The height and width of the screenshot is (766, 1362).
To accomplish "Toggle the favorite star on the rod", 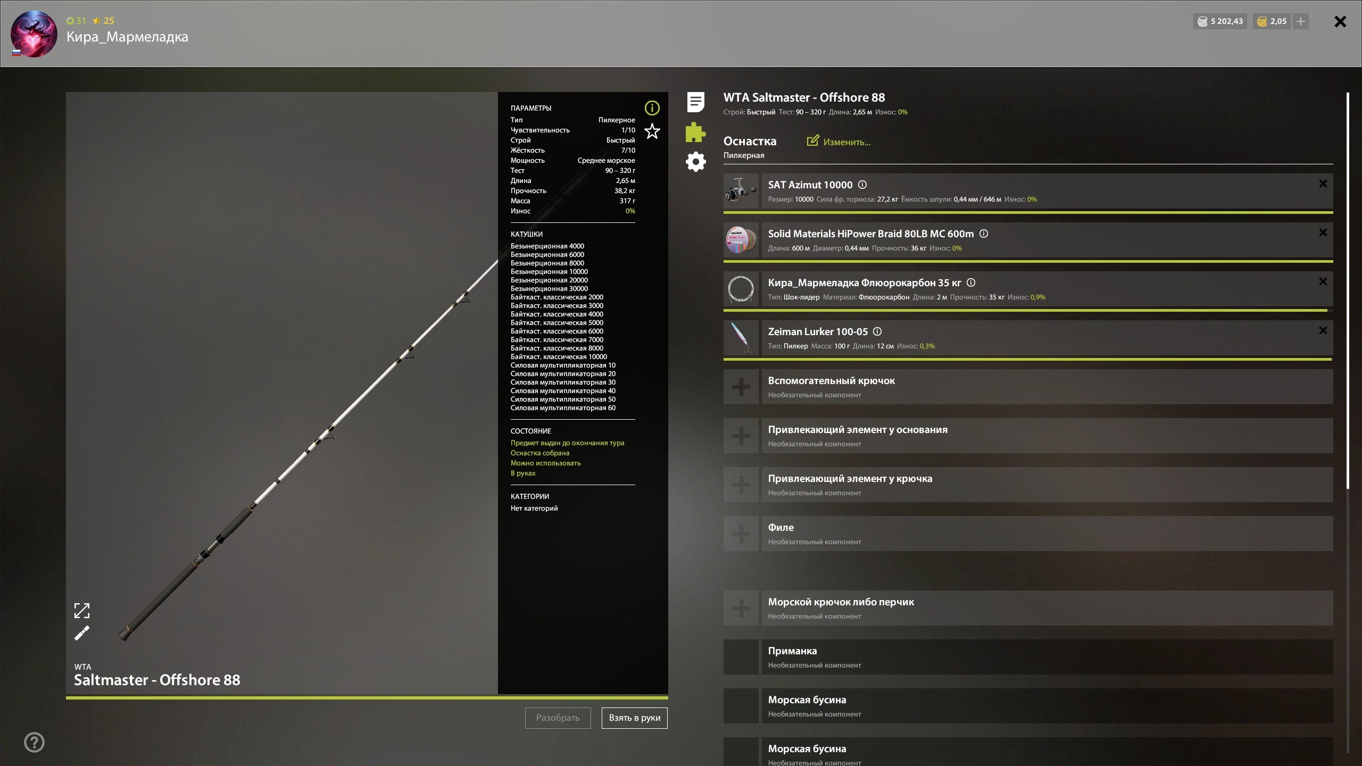I will tap(652, 131).
